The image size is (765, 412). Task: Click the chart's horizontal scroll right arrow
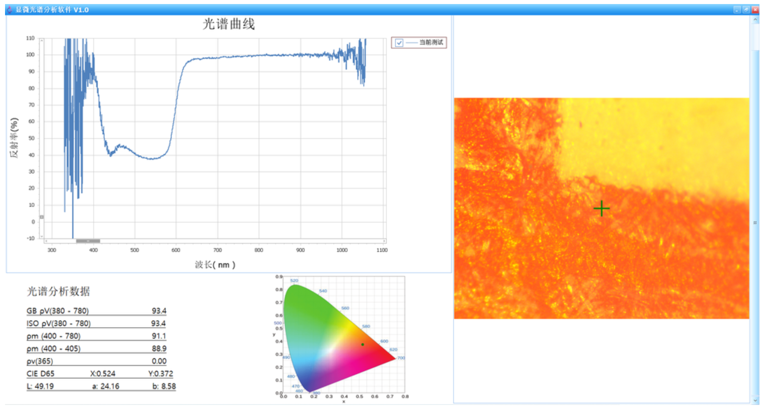pos(385,241)
